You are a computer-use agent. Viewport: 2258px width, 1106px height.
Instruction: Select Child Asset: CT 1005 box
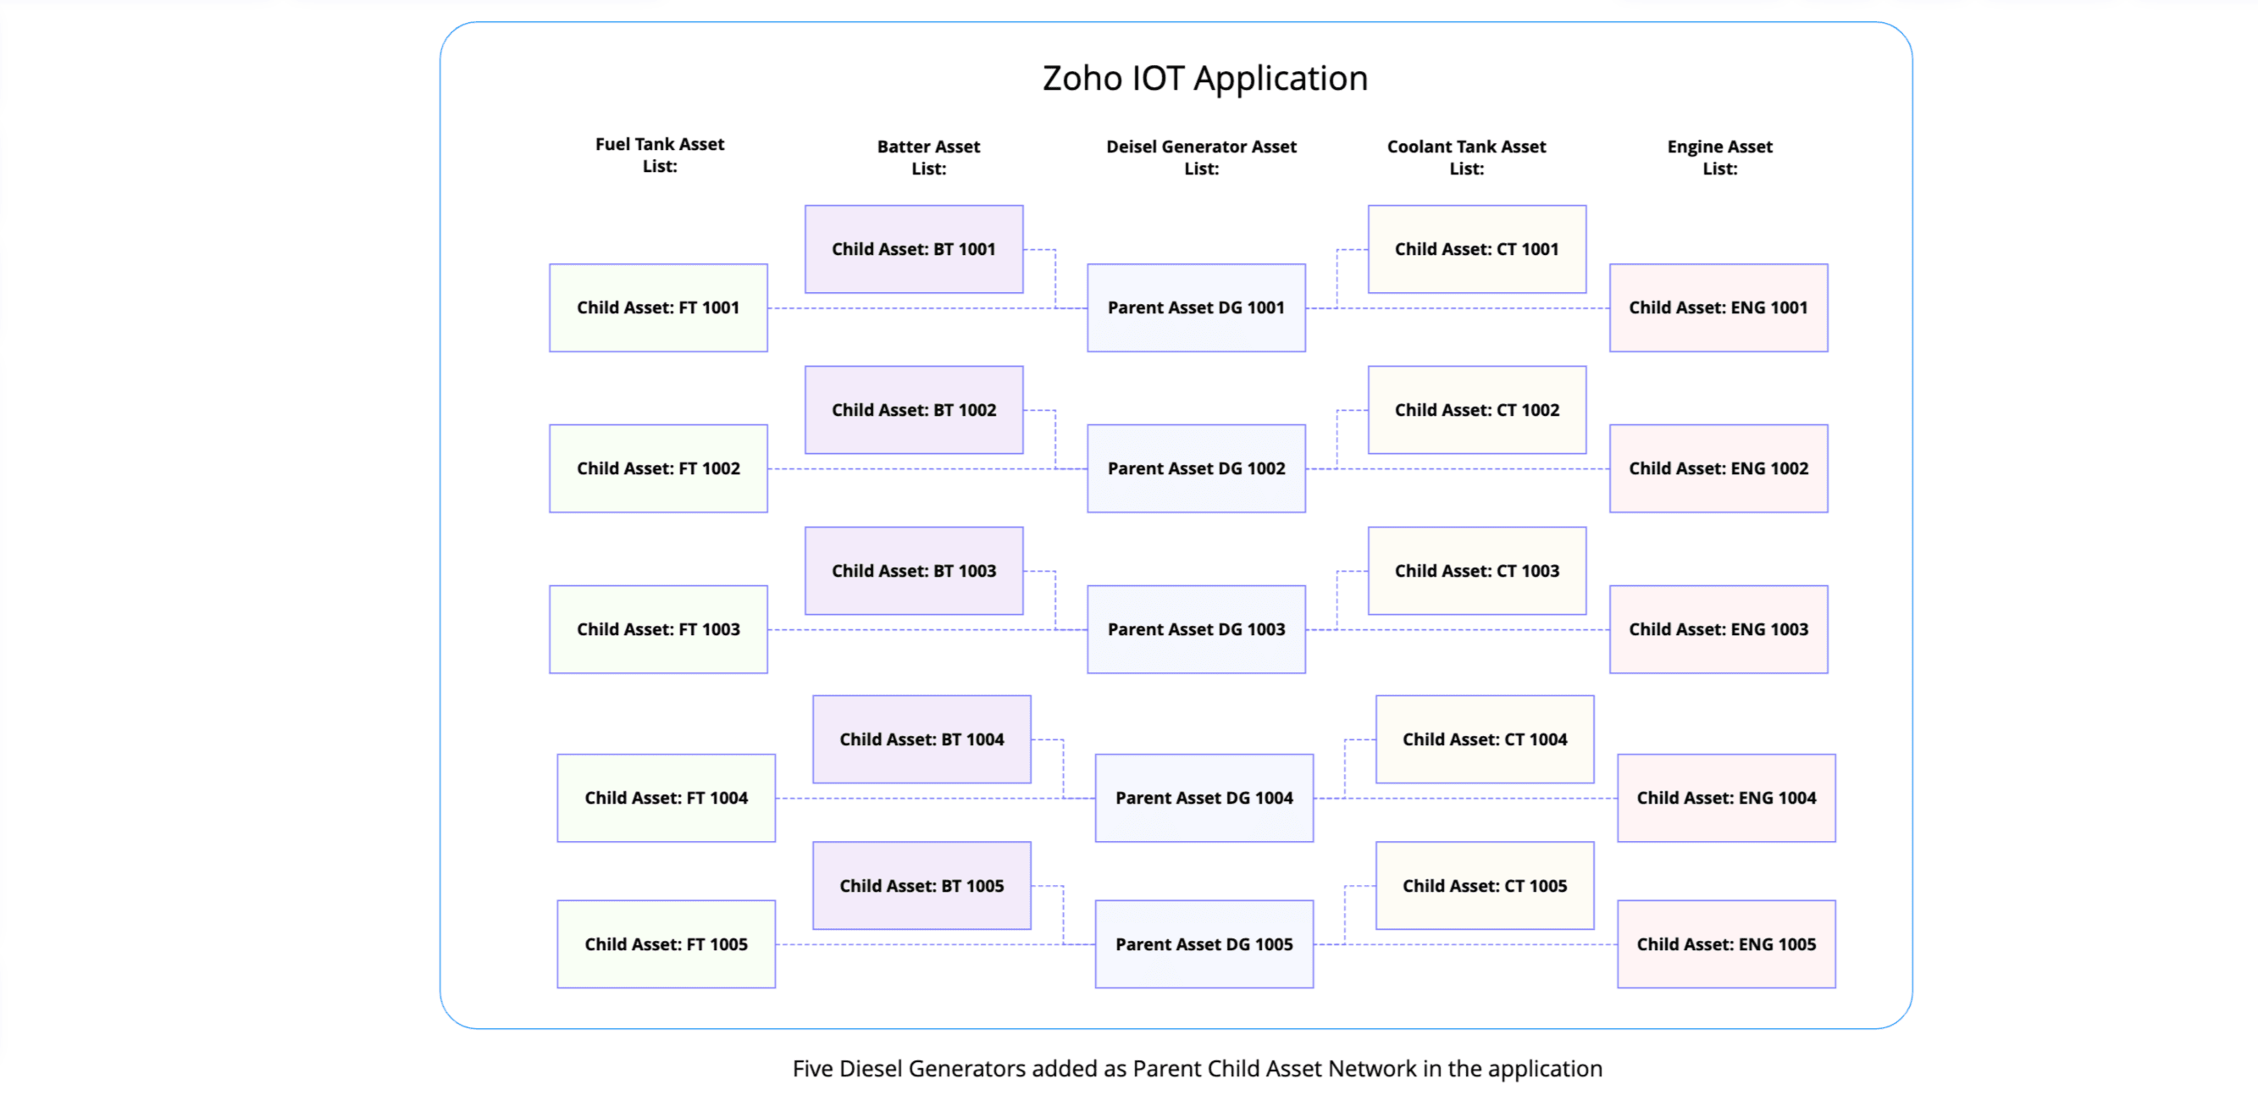(1484, 885)
